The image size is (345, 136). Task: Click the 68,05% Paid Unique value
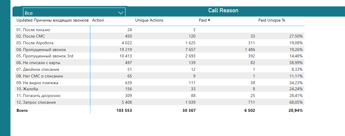[296, 102]
